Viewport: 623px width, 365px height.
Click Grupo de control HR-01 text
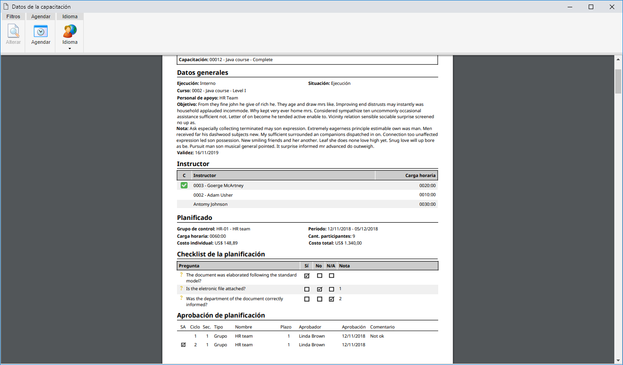214,229
